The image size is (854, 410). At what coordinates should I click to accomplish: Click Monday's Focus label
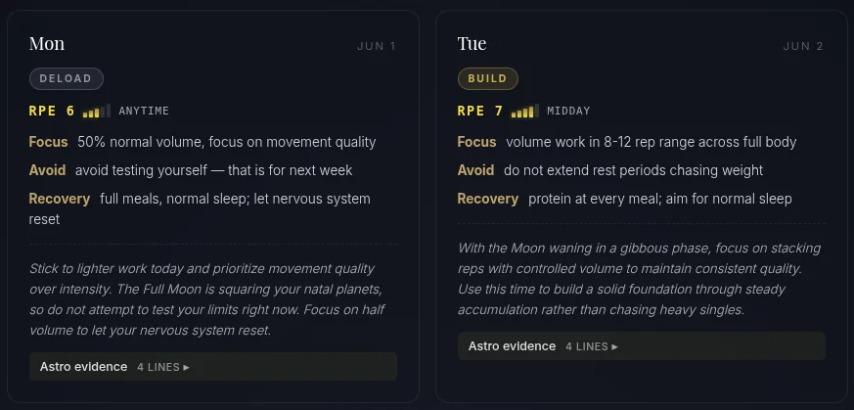(49, 142)
